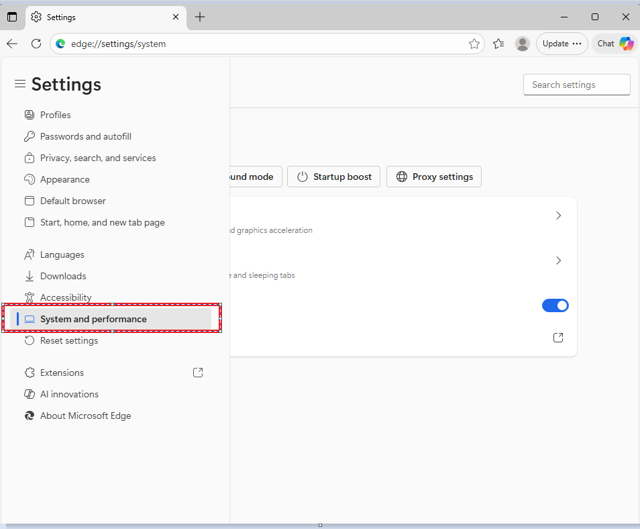This screenshot has height=529, width=640.
Task: Toggle the tab actions menu icon
Action: tap(12, 17)
